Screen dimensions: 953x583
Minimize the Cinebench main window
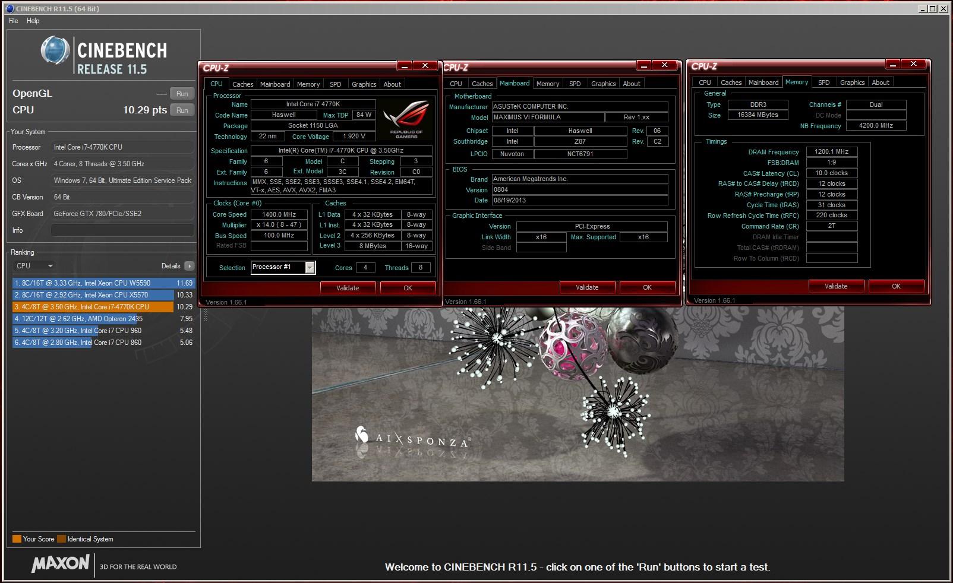(x=923, y=8)
